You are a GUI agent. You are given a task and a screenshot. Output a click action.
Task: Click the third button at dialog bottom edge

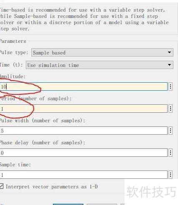(123, 204)
